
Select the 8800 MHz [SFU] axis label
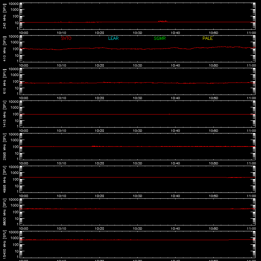[5, 212]
